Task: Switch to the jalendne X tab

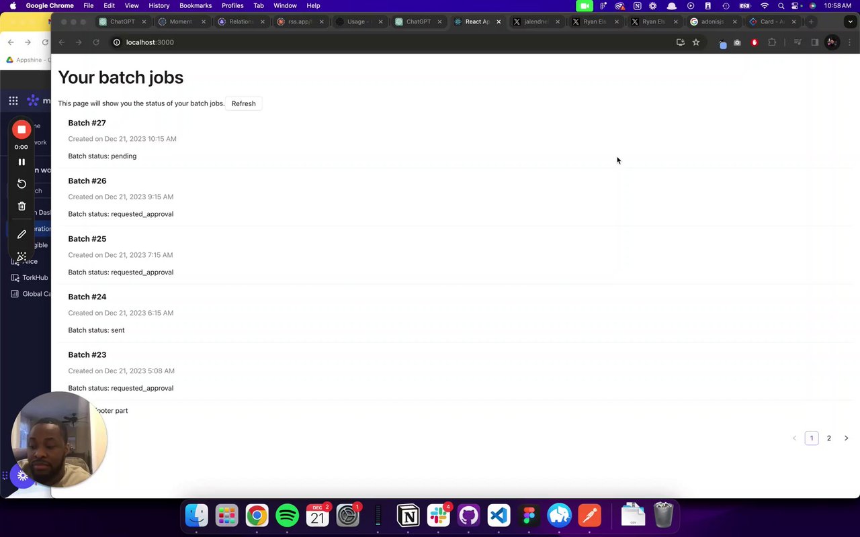Action: [535, 21]
